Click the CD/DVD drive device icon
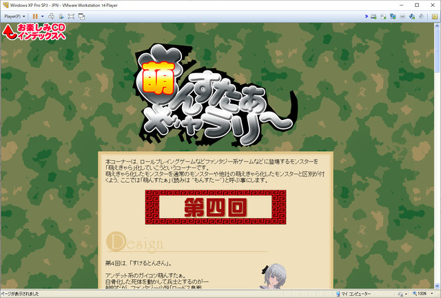 click(x=383, y=17)
